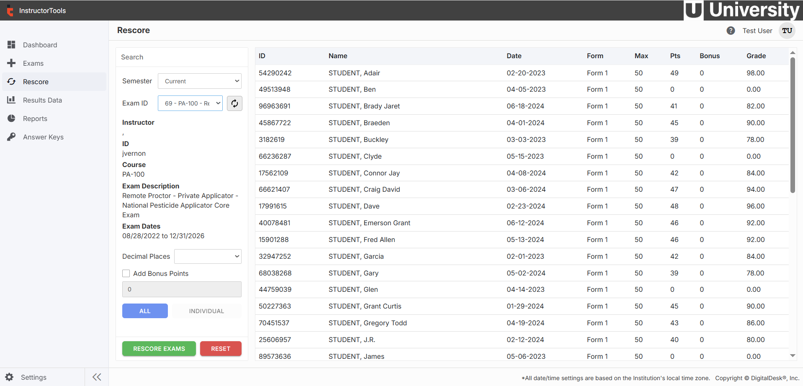The width and height of the screenshot is (803, 386).
Task: Open the Semester dropdown
Action: point(200,81)
